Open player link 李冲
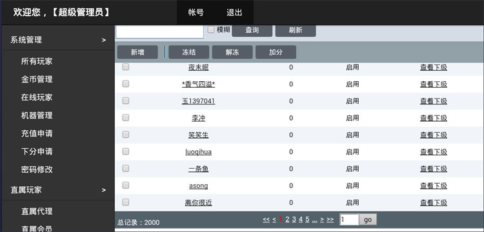 click(199, 118)
